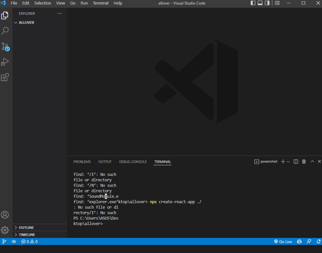Select the TERMINAL tab
This screenshot has width=322, height=253.
(x=163, y=162)
